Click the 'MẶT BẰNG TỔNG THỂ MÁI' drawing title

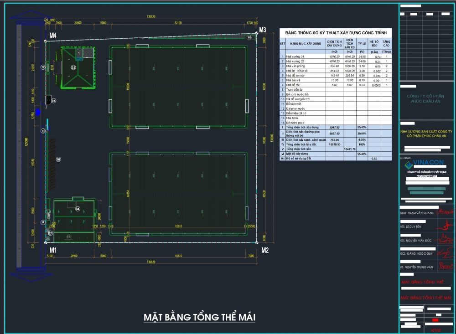point(199,317)
